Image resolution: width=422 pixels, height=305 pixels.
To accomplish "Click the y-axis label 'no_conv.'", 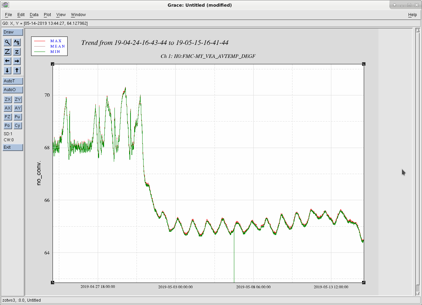I will click(39, 173).
